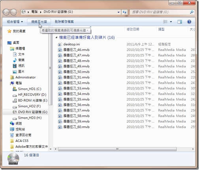Select DVD RW 磁碟機 (G:) in sidebar
The width and height of the screenshot is (199, 170).
tap(30, 112)
